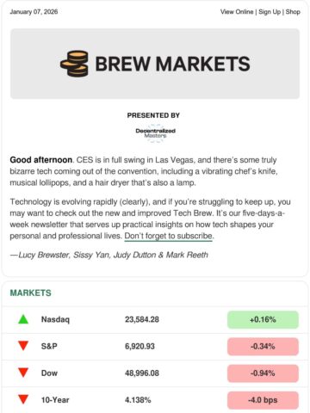Open the Decentralized Masters sponsor logo
The height and width of the screenshot is (413, 310).
(155, 133)
